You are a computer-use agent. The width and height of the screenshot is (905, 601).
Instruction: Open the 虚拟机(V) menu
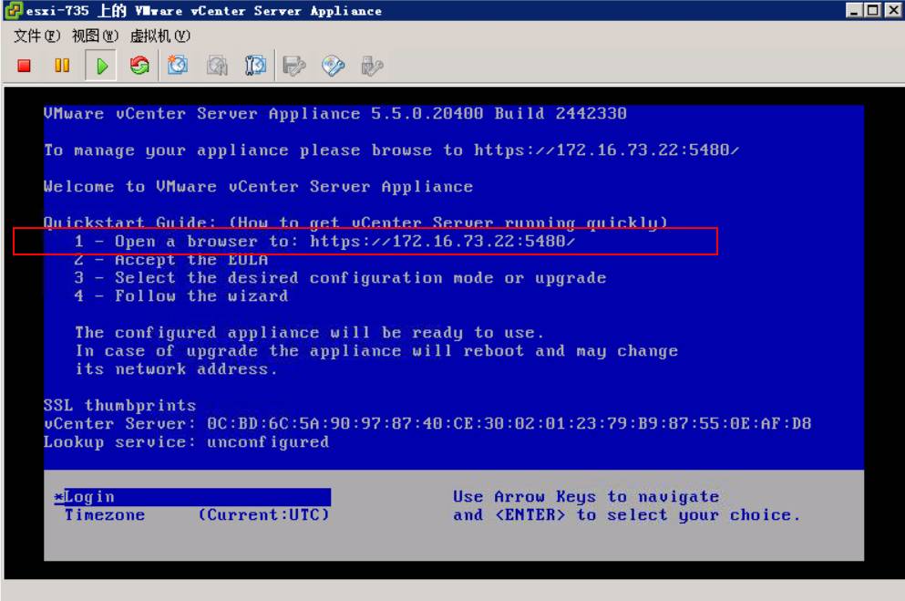pos(159,36)
